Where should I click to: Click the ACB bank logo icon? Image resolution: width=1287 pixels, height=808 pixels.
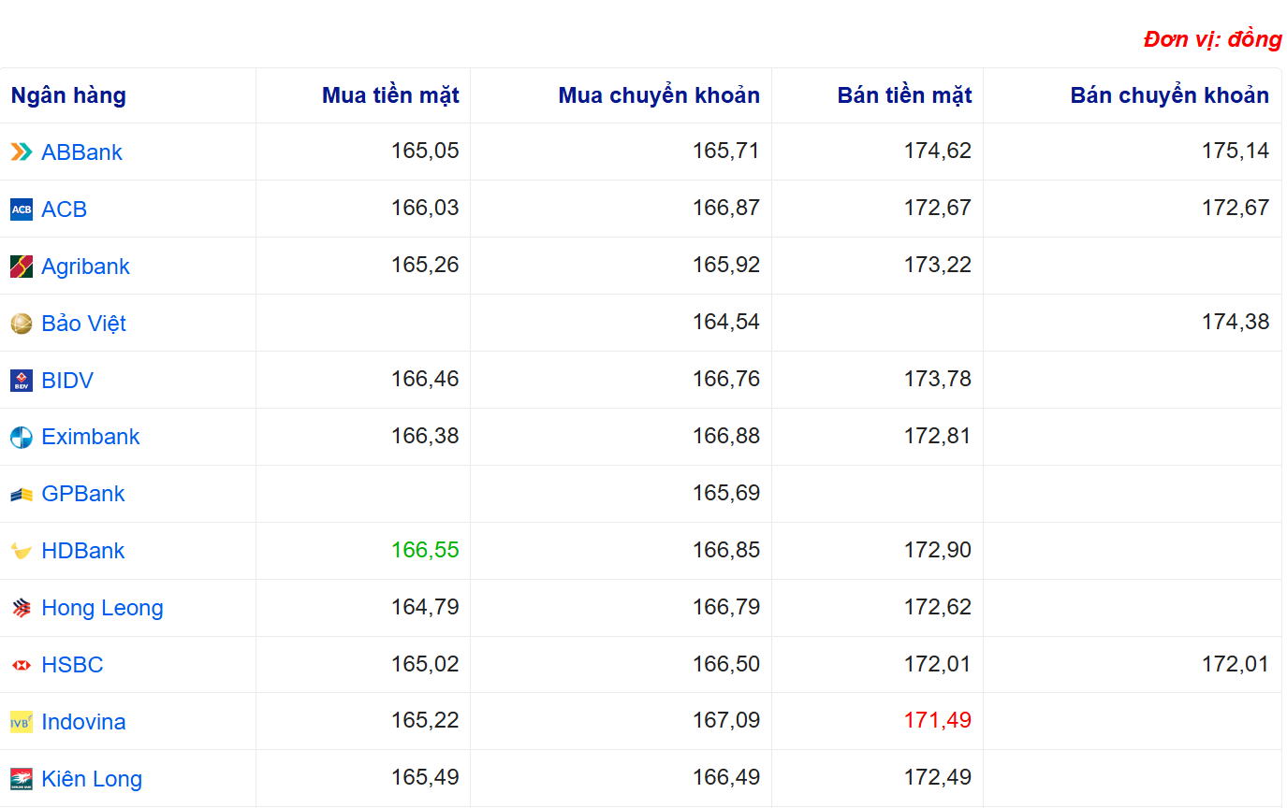pyautogui.click(x=22, y=209)
